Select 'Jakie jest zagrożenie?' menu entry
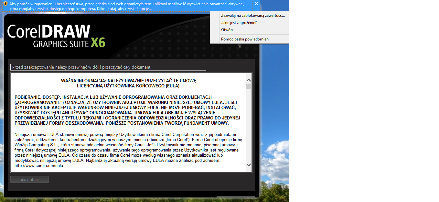The height and width of the screenshot is (202, 439). (x=239, y=23)
